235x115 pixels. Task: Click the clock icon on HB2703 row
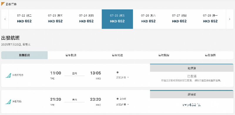117,72
